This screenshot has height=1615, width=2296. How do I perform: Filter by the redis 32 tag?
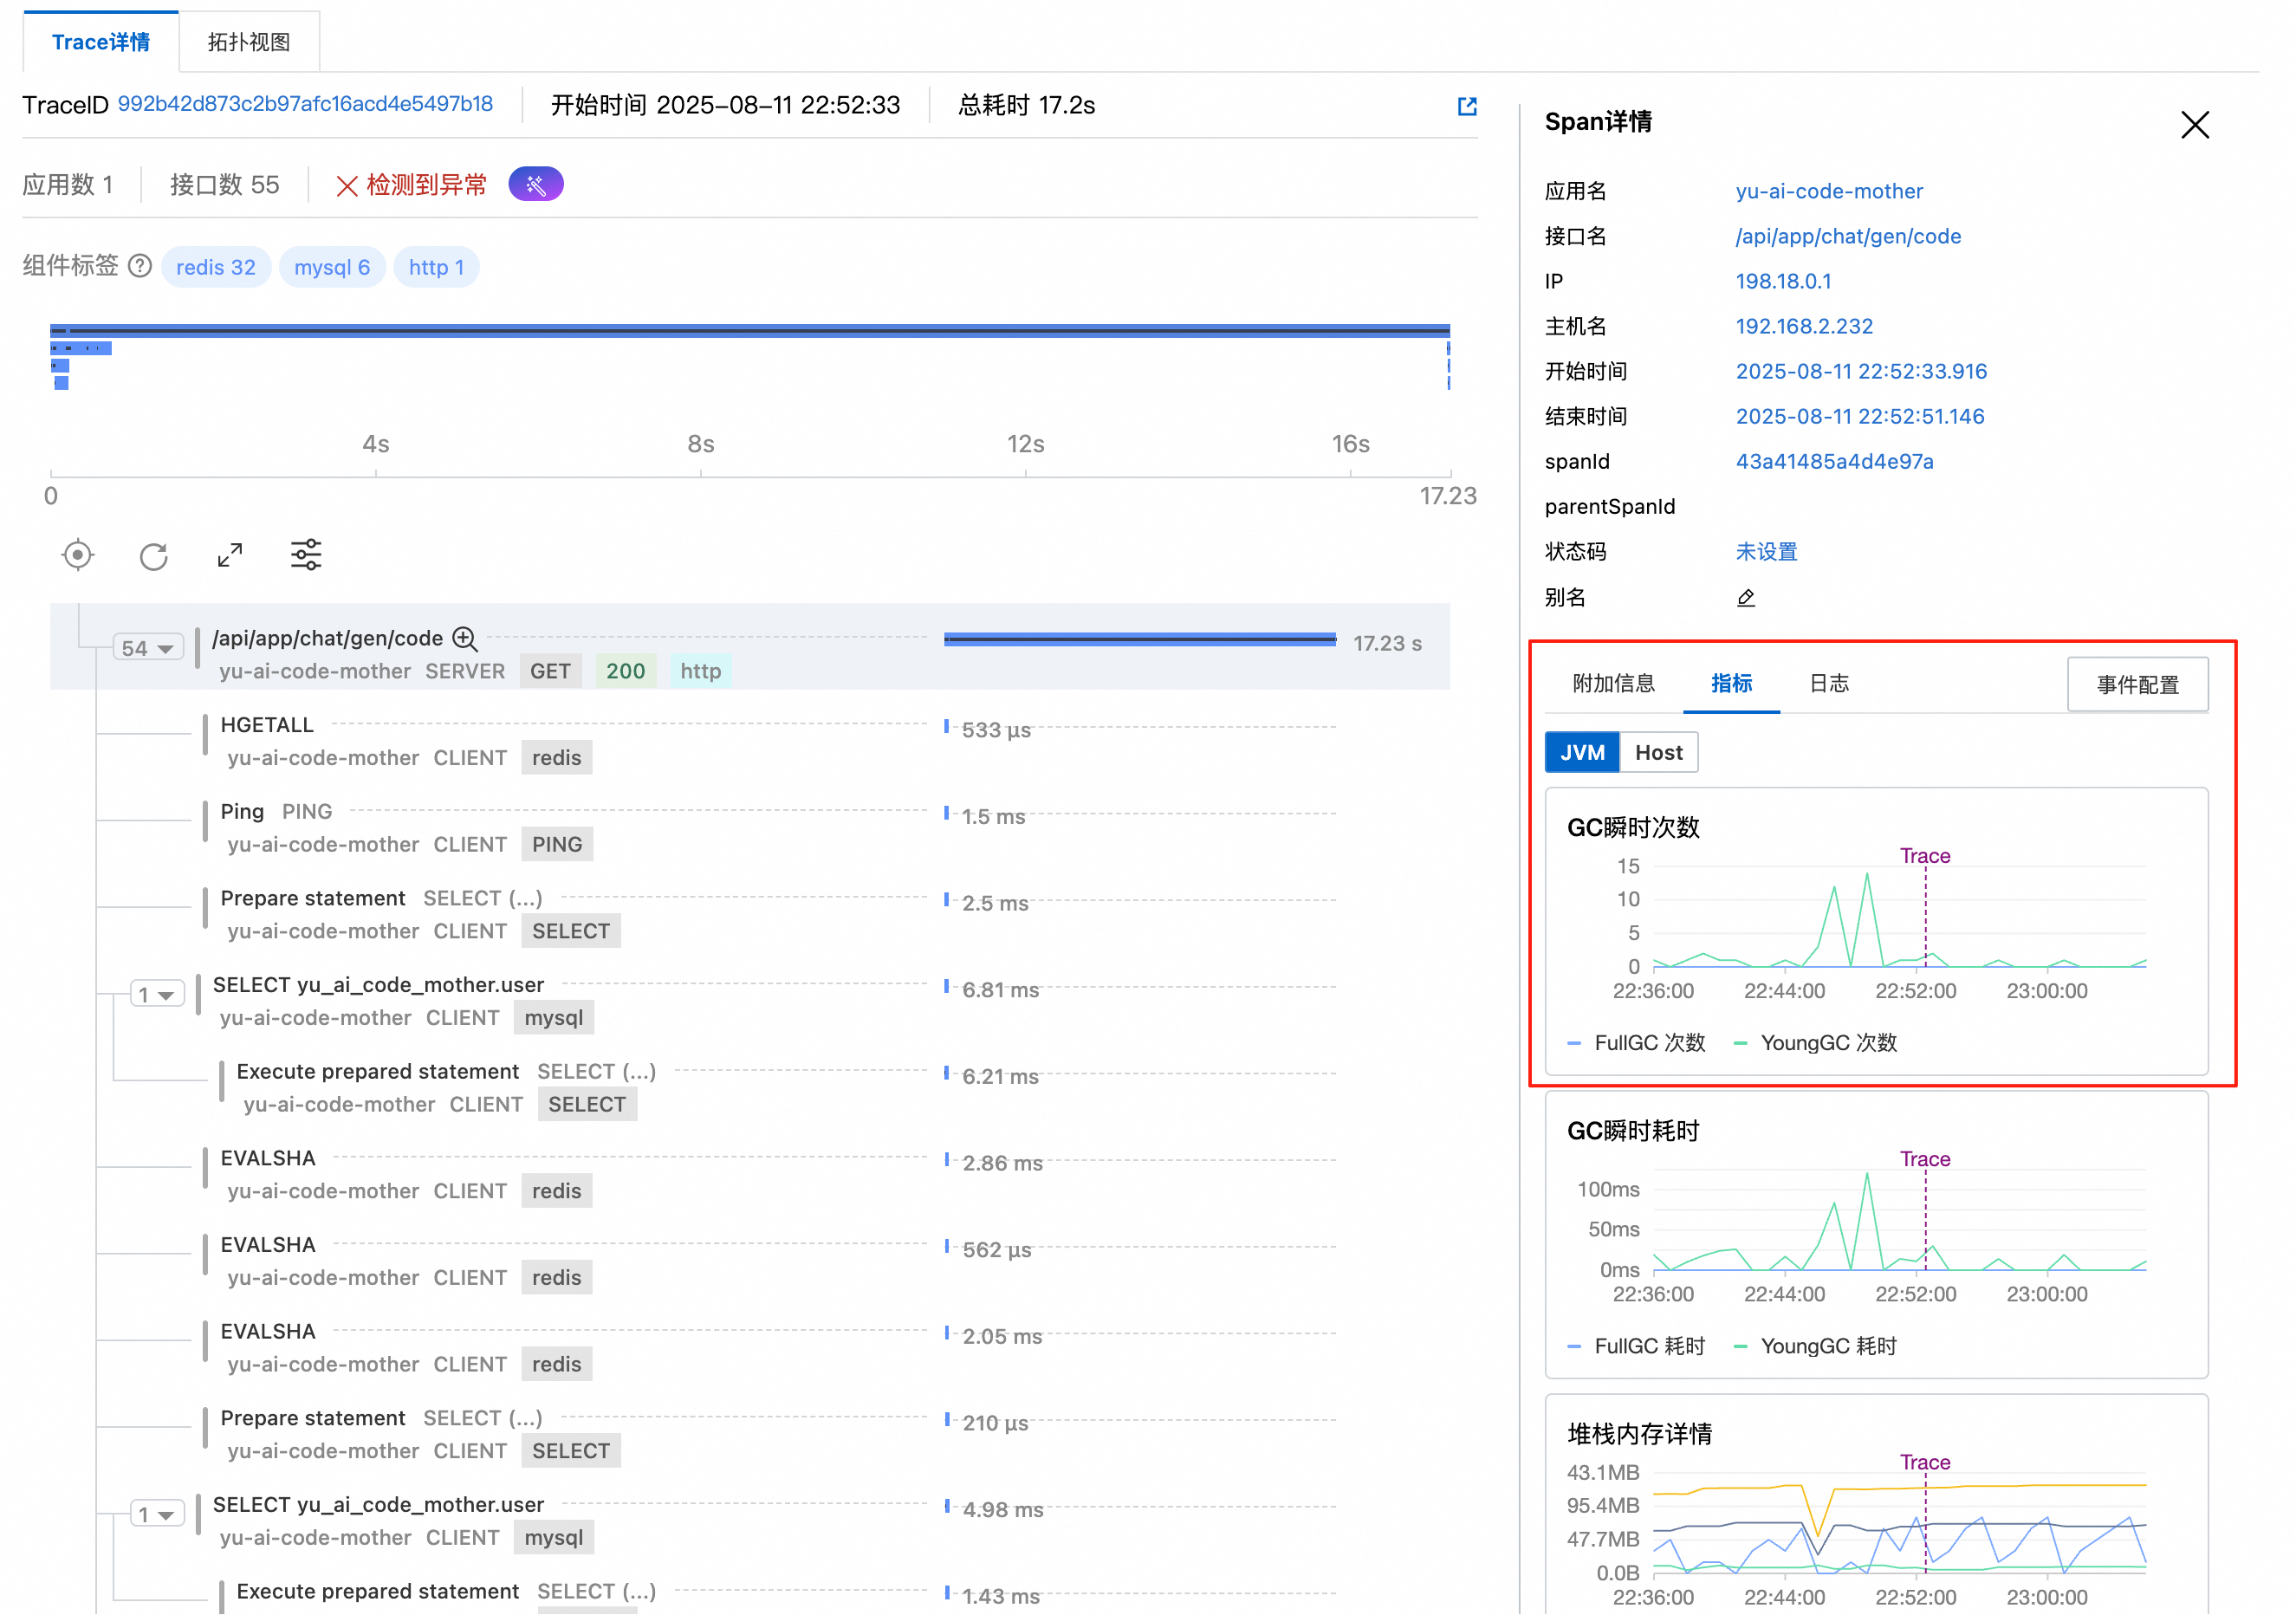[x=216, y=267]
